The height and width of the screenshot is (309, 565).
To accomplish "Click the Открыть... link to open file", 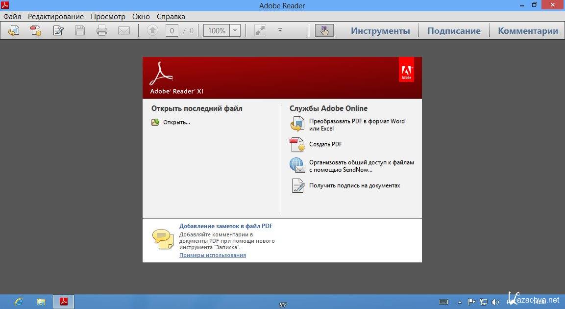I will [176, 122].
